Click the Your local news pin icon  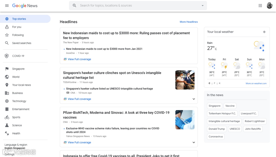tap(7, 85)
